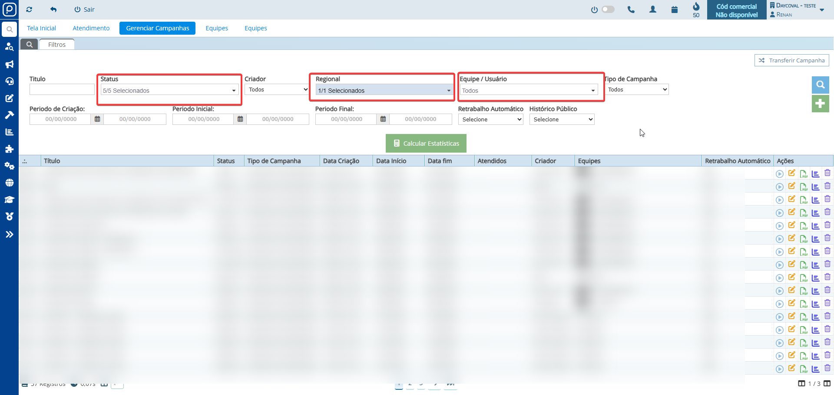Viewport: 834px width, 395px height.
Task: Click the puzzle piece icon in sidebar
Action: [x=9, y=149]
